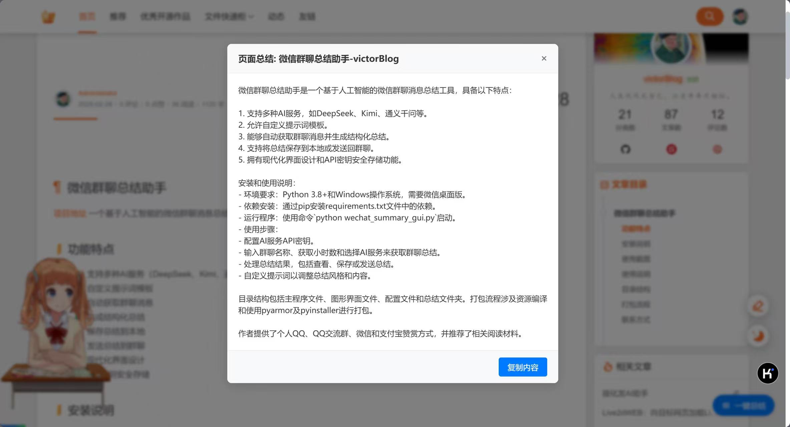Click the post author avatar beside article meta
Viewport: 790px width, 427px height.
pos(63,99)
